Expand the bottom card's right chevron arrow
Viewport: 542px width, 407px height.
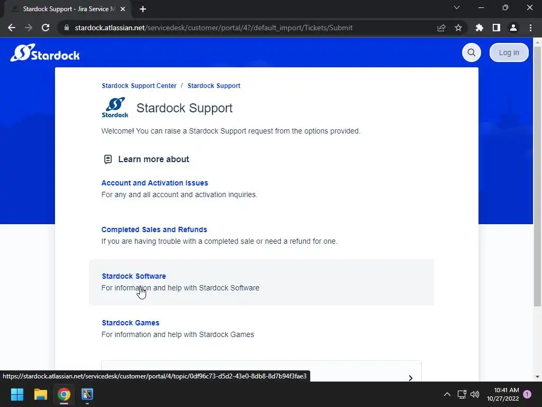410,377
